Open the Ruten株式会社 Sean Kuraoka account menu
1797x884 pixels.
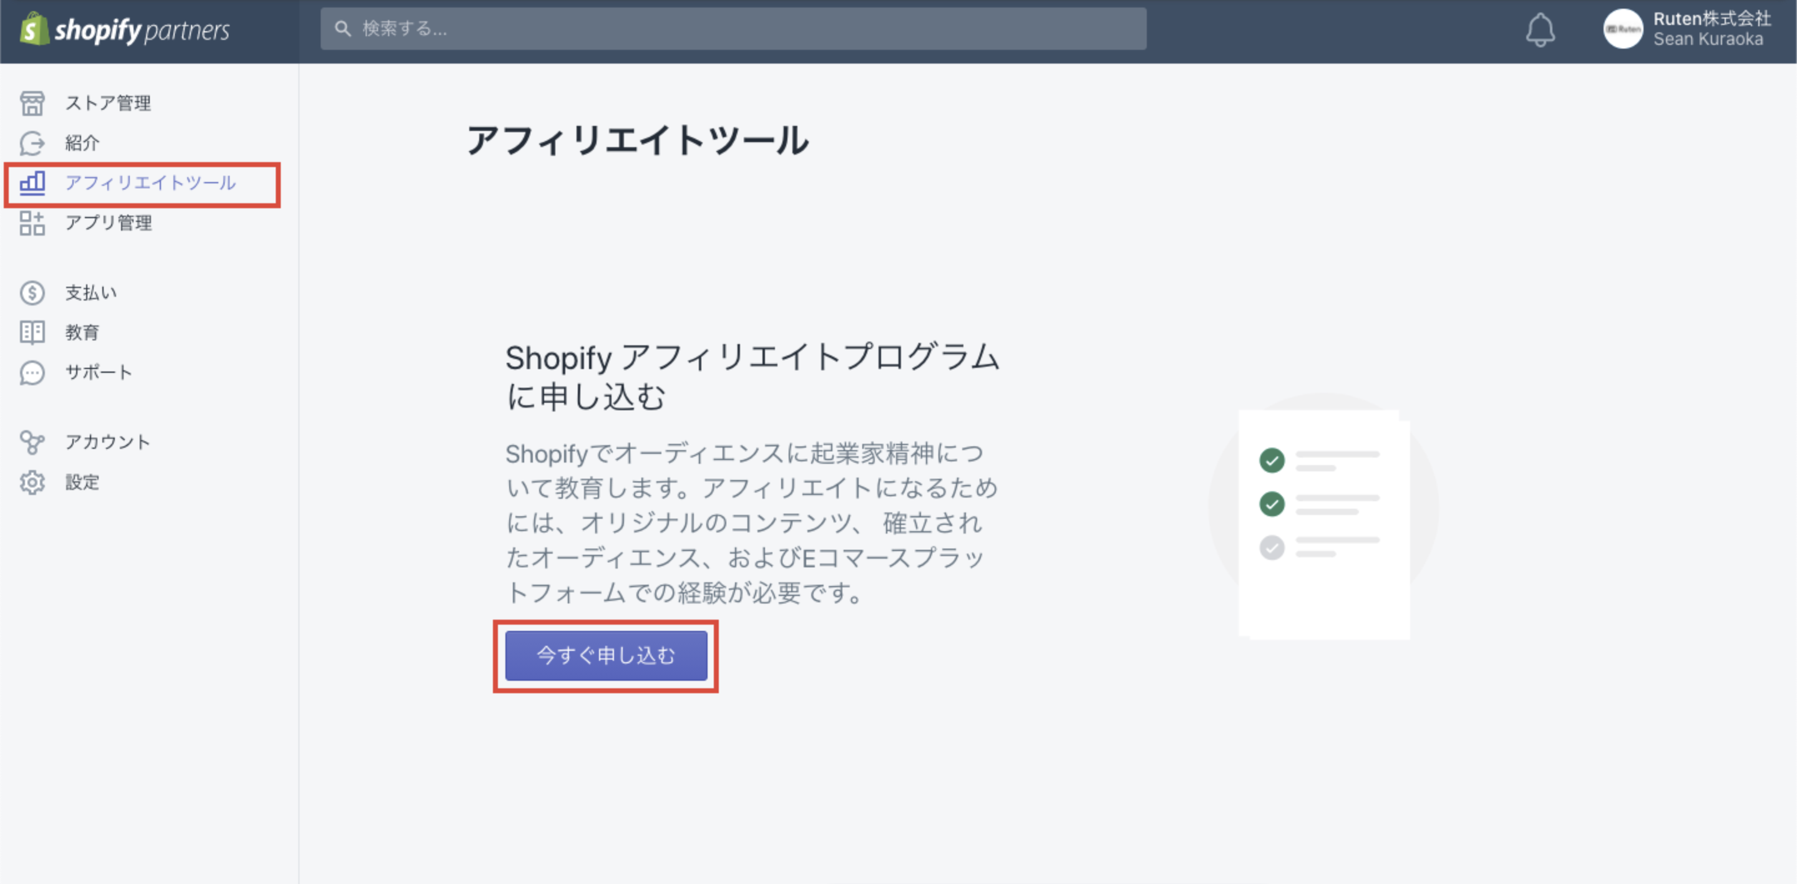click(1687, 29)
